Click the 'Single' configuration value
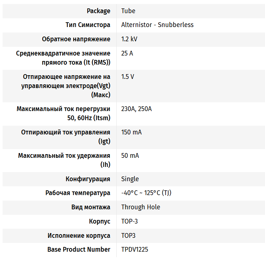The width and height of the screenshot is (265, 259). pyautogui.click(x=130, y=179)
